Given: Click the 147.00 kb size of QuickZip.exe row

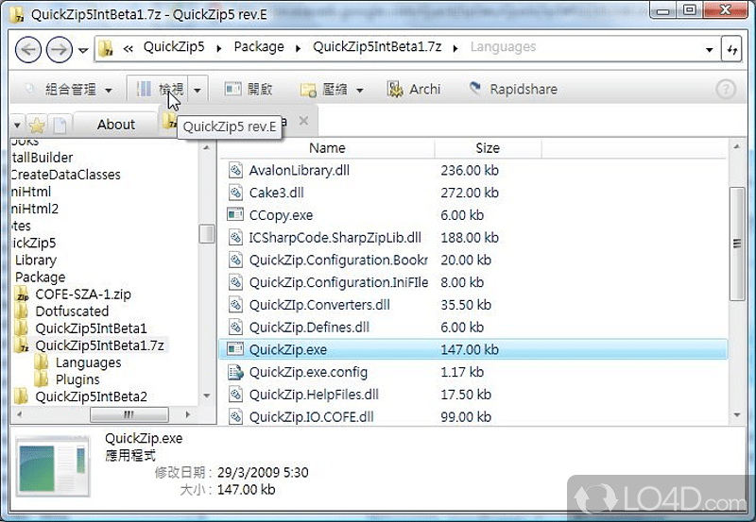Looking at the screenshot, I should click(470, 349).
